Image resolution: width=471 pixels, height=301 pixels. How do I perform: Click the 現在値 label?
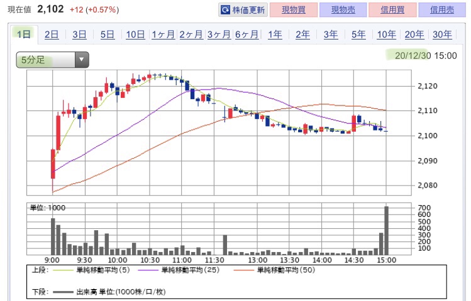pyautogui.click(x=19, y=9)
